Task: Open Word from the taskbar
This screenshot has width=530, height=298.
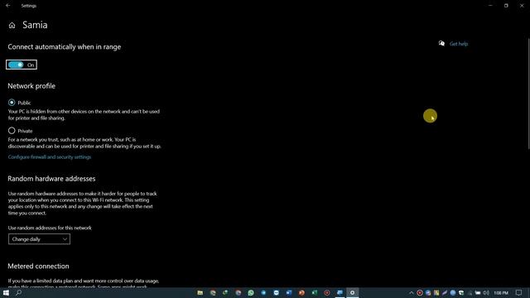Action: click(x=289, y=292)
